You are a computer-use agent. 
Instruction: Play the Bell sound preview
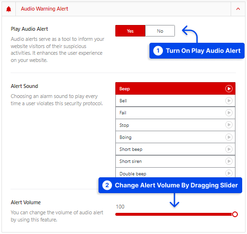click(x=229, y=101)
